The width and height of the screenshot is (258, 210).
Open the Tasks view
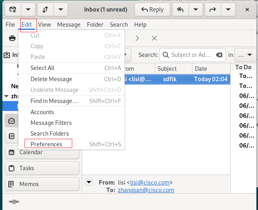42,168
